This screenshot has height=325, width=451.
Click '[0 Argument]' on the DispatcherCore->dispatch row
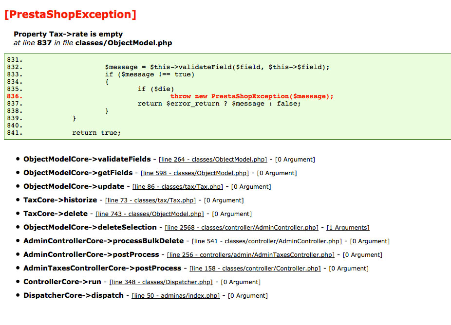pyautogui.click(x=248, y=296)
